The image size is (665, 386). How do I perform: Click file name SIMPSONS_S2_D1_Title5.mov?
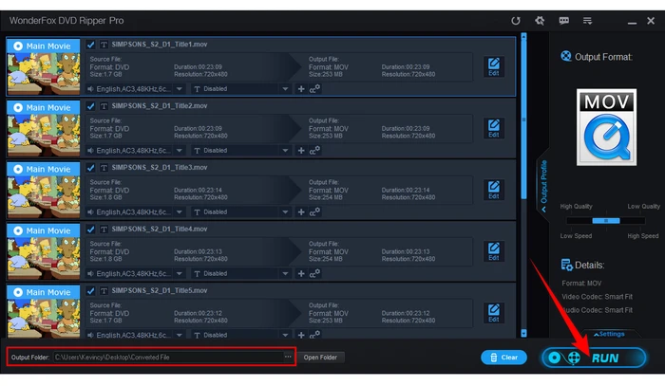(159, 291)
